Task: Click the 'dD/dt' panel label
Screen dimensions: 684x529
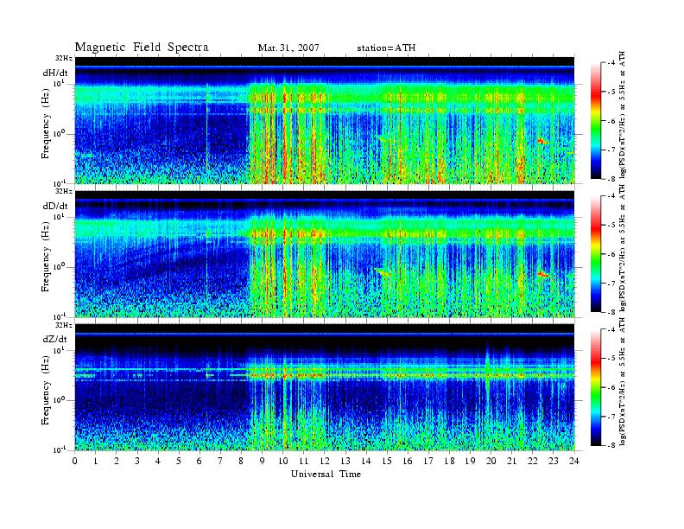Action: click(55, 206)
